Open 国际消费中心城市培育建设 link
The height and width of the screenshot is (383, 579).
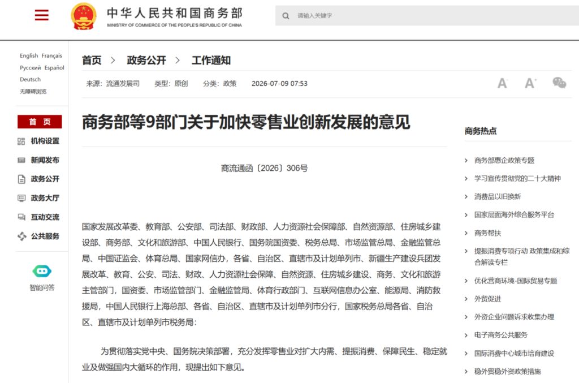coord(514,354)
